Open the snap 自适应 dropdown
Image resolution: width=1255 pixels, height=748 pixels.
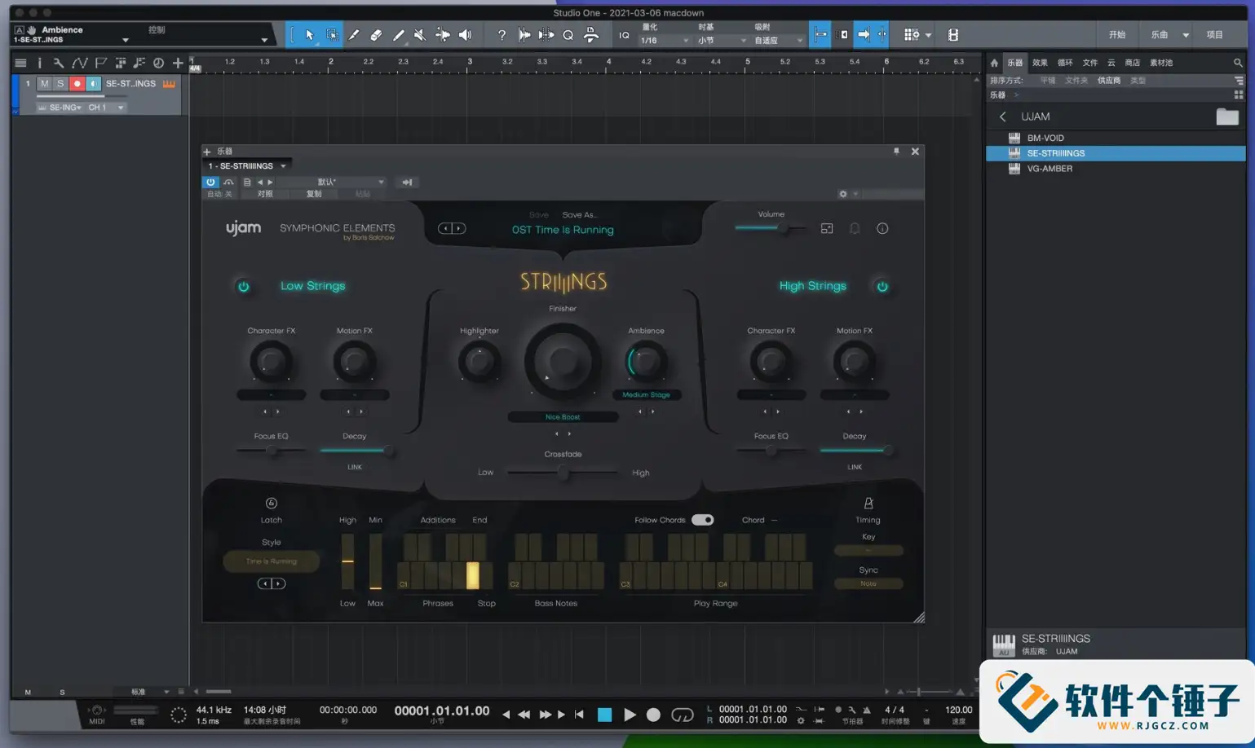coord(778,41)
